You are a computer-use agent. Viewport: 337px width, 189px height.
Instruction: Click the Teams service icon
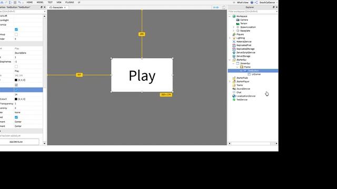click(x=234, y=85)
